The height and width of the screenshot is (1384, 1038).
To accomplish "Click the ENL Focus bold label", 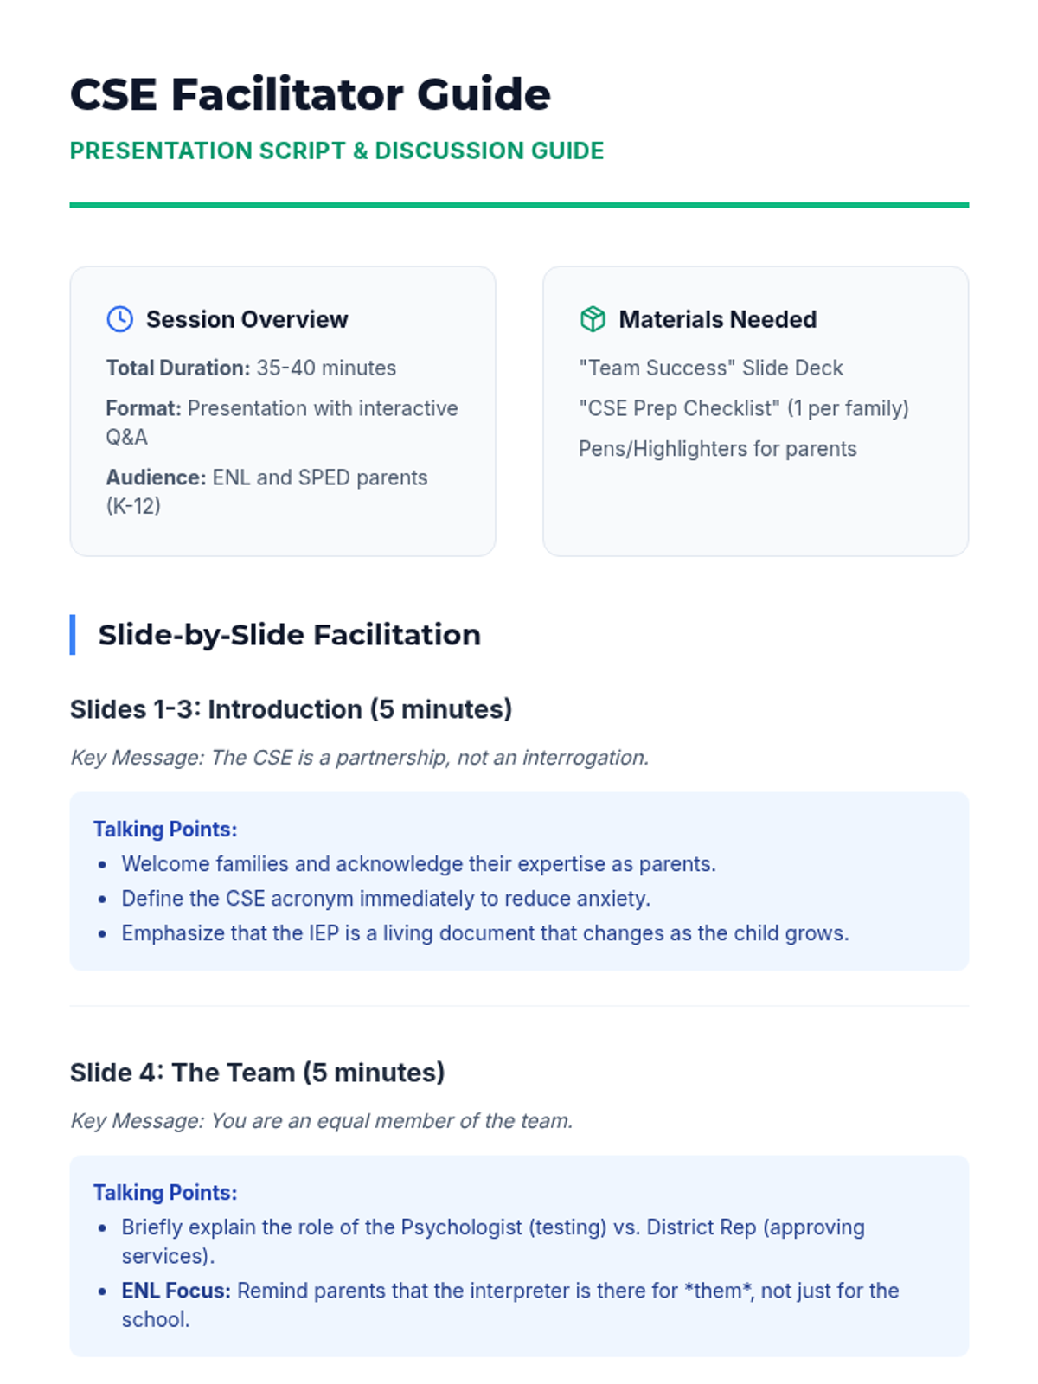I will point(176,1291).
